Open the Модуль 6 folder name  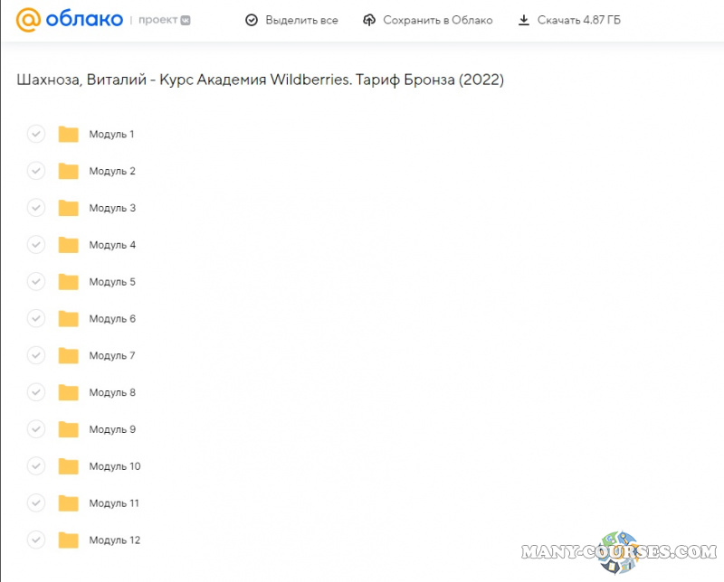[x=112, y=319]
